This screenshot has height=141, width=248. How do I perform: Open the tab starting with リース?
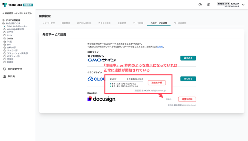180,23
